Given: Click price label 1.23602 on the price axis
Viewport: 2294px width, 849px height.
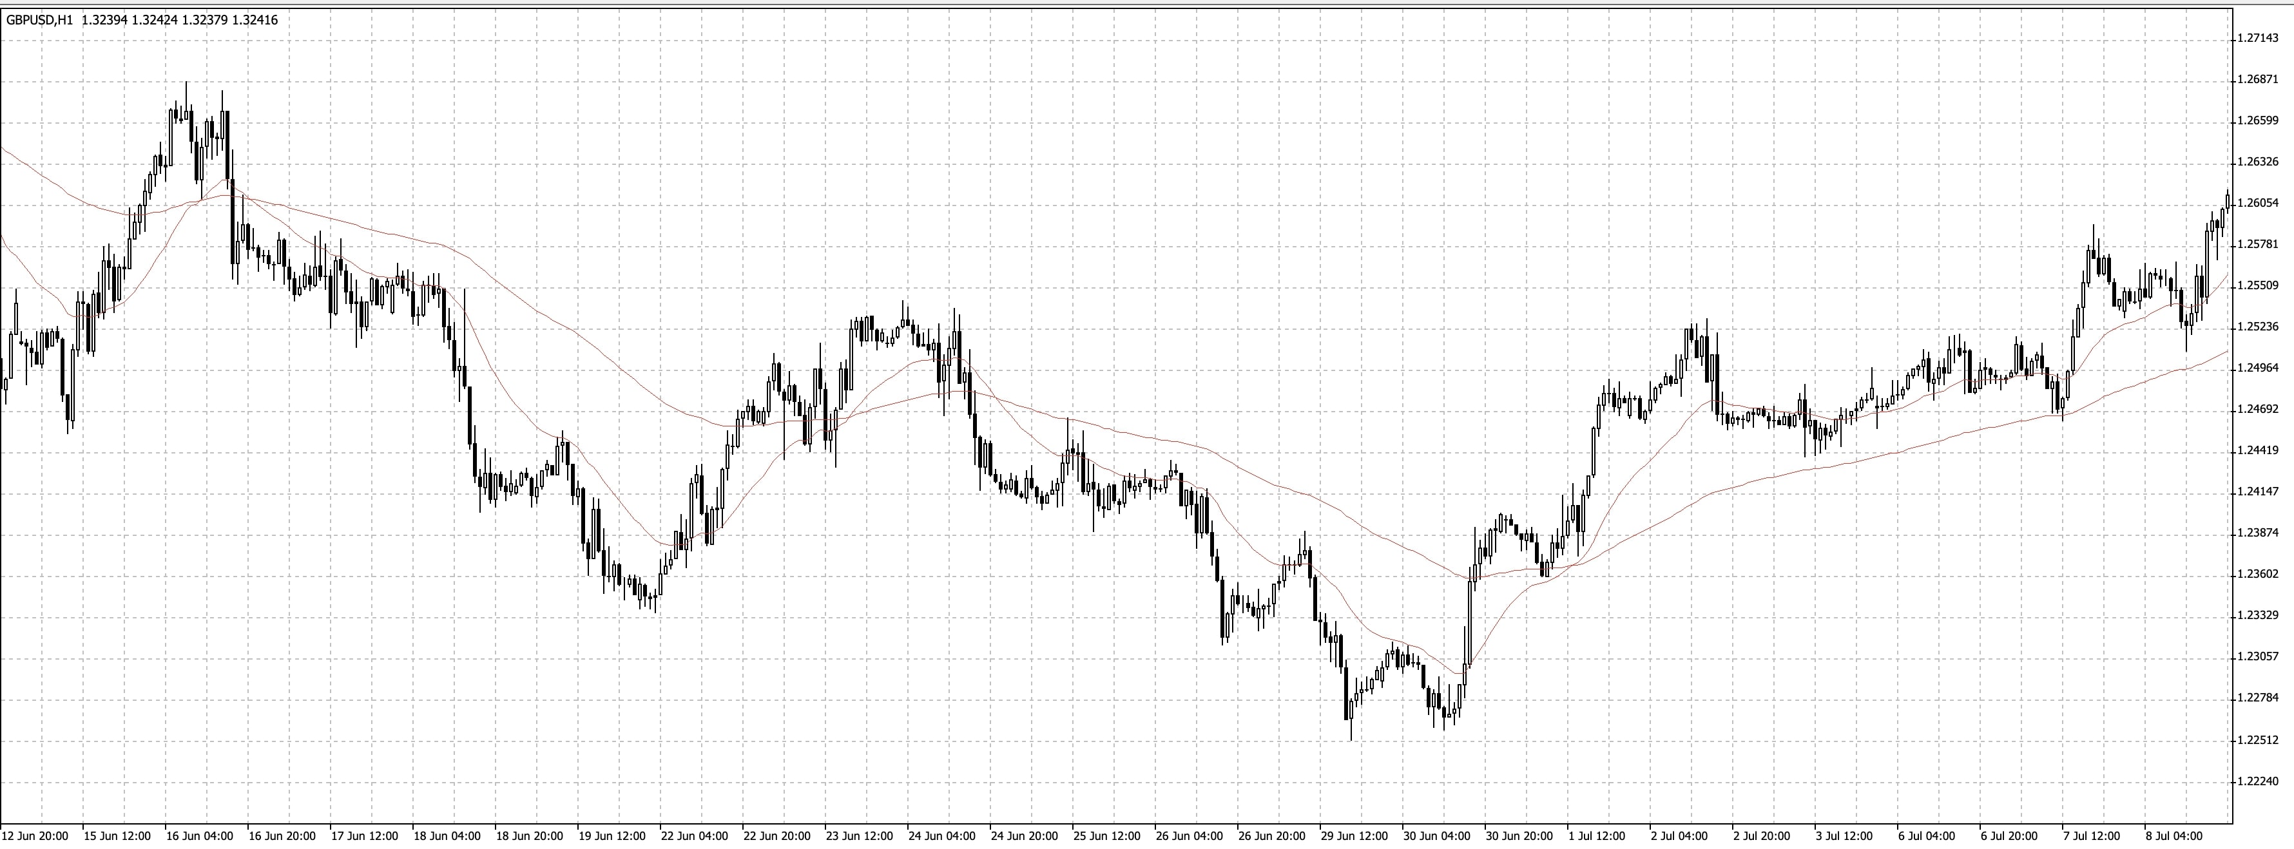Looking at the screenshot, I should click(2259, 575).
